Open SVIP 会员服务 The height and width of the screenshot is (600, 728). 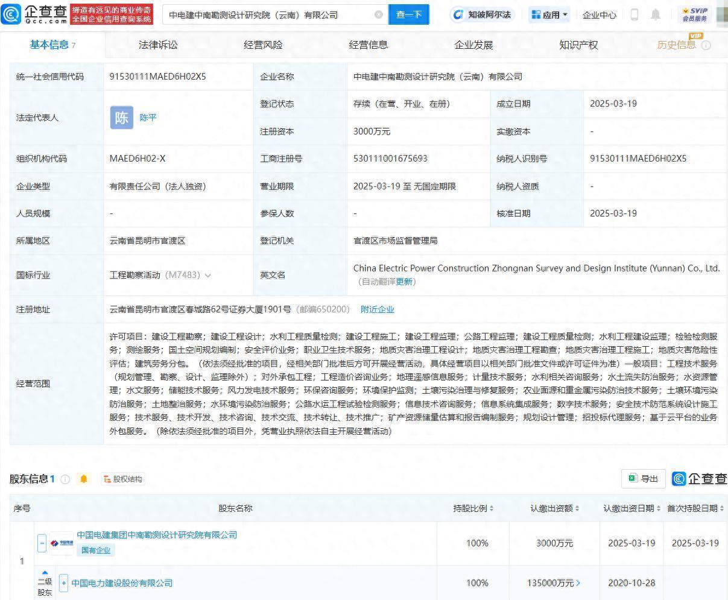(696, 14)
